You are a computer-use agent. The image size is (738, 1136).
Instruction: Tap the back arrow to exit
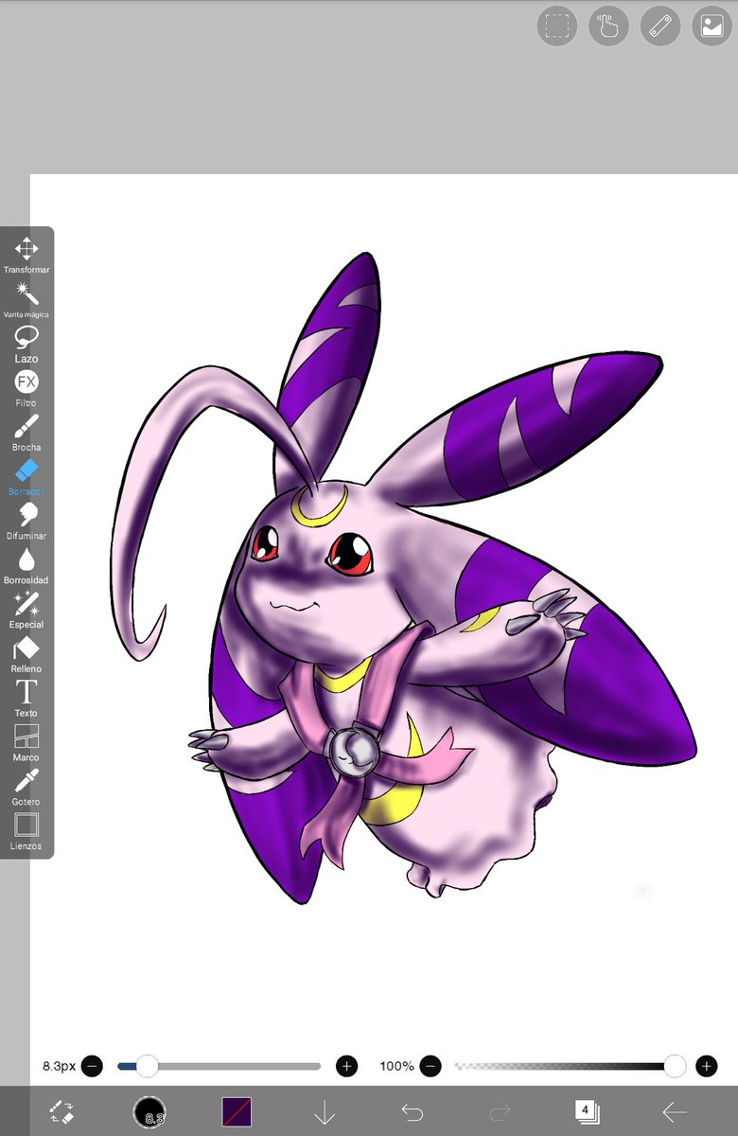[675, 1112]
